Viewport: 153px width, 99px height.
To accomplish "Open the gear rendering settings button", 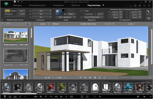I will coord(149,19).
